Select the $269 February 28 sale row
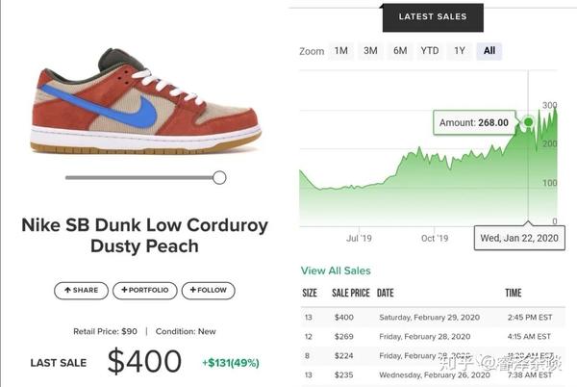The image size is (577, 387). point(433,337)
